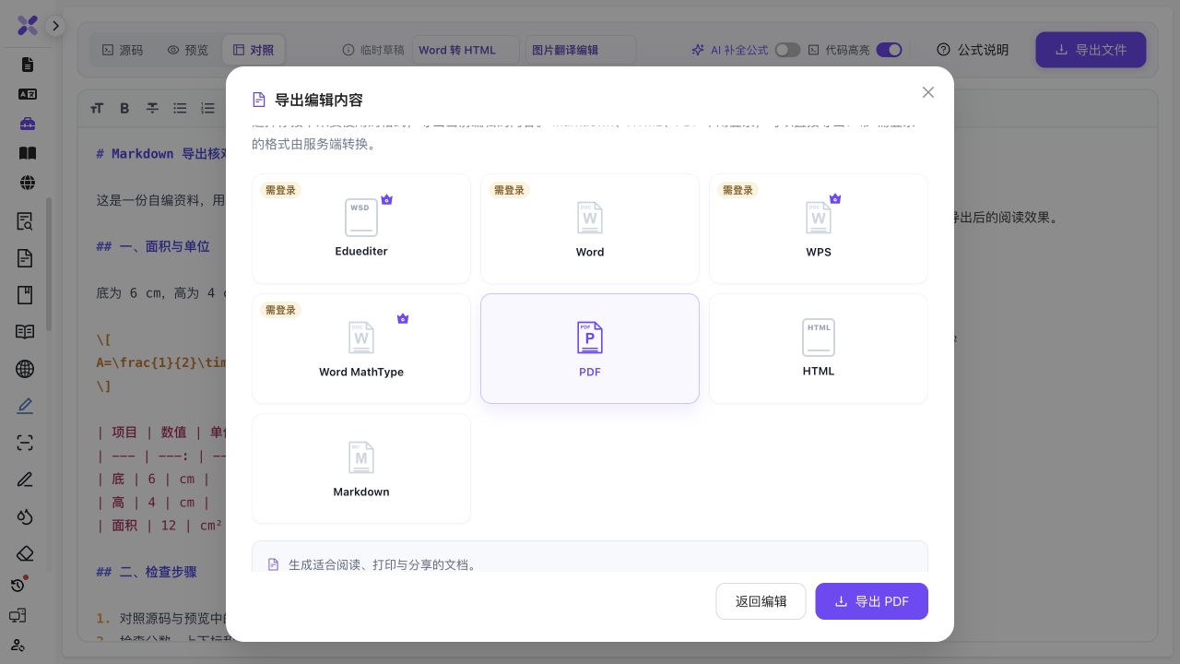Click the translate A-Z icon in sidebar
Viewport: 1180px width, 664px height.
click(27, 94)
